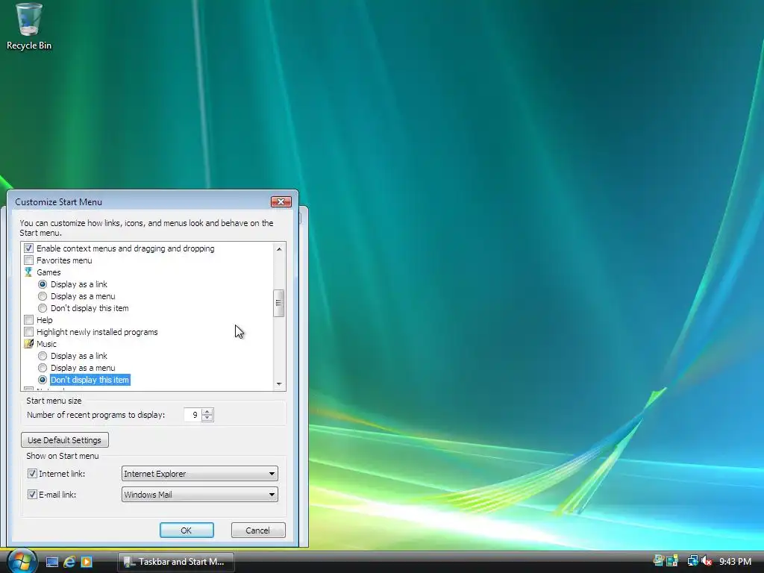
Task: Open the Windows Start orb
Action: point(21,561)
